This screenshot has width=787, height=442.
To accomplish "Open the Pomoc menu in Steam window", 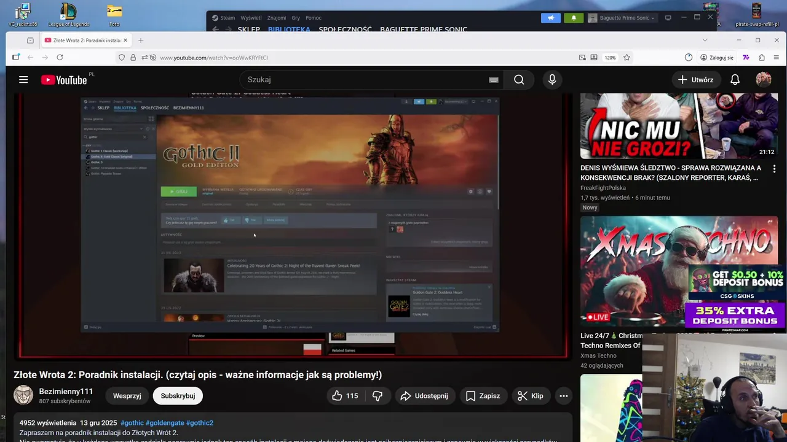I will point(314,18).
